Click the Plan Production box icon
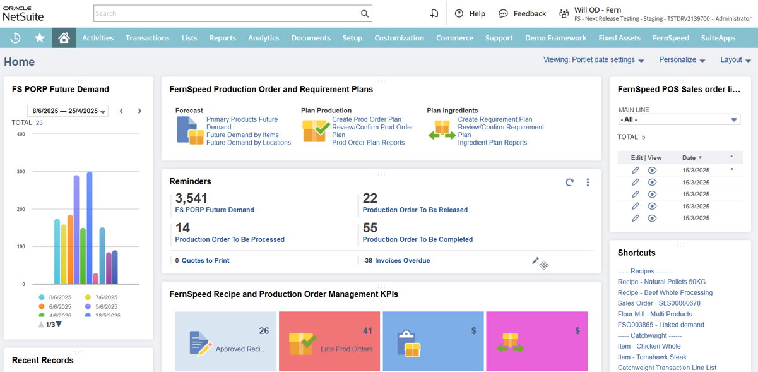This screenshot has height=372, width=758. (x=316, y=131)
